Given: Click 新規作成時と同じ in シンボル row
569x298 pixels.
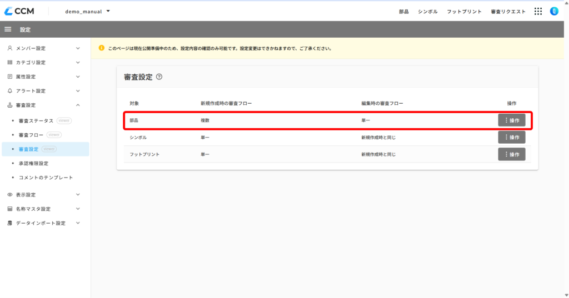Looking at the screenshot, I should (378, 138).
